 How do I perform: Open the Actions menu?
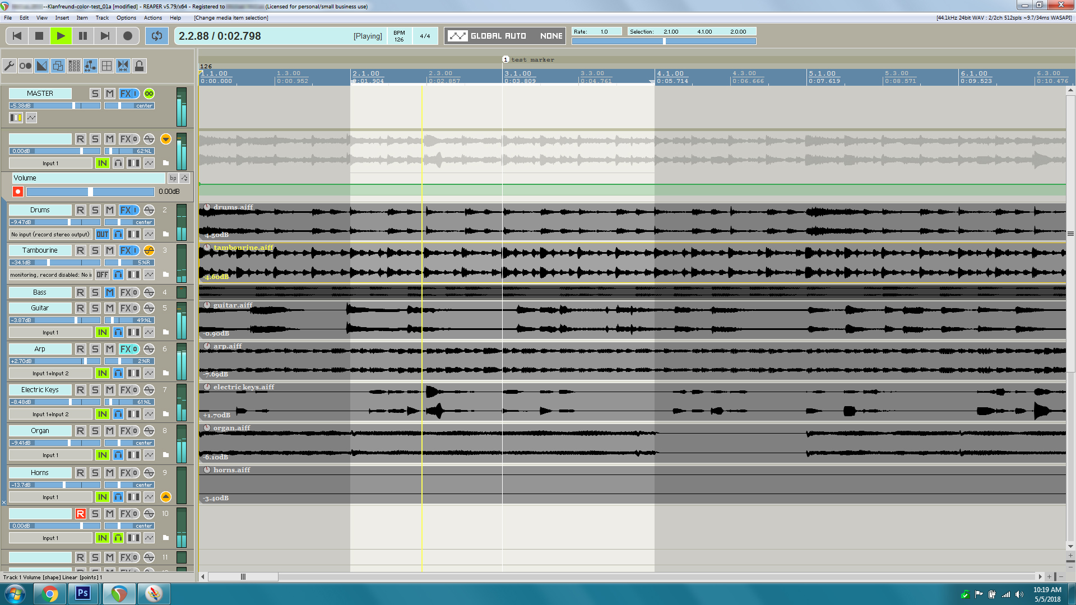pos(152,18)
